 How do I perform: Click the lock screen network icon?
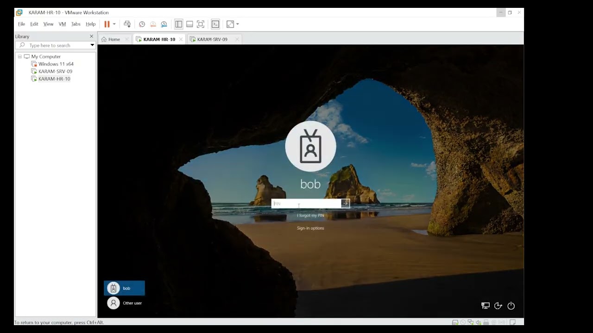486,306
